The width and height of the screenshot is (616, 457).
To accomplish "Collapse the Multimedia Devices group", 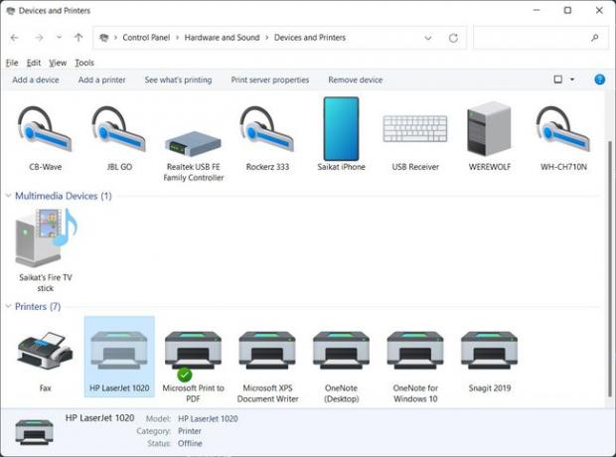I will pos(8,196).
